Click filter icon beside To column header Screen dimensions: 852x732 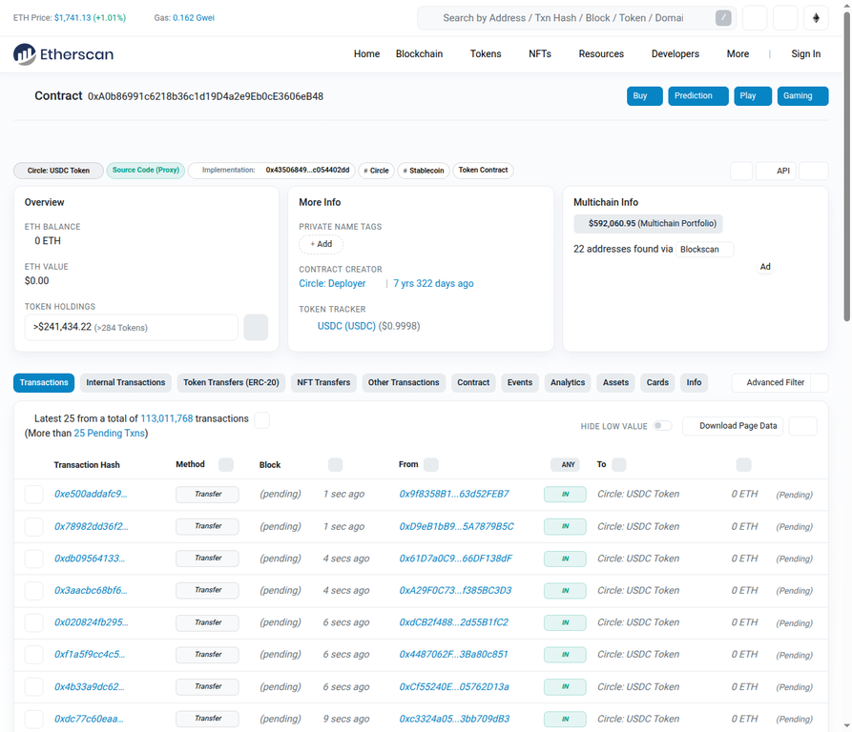click(619, 464)
